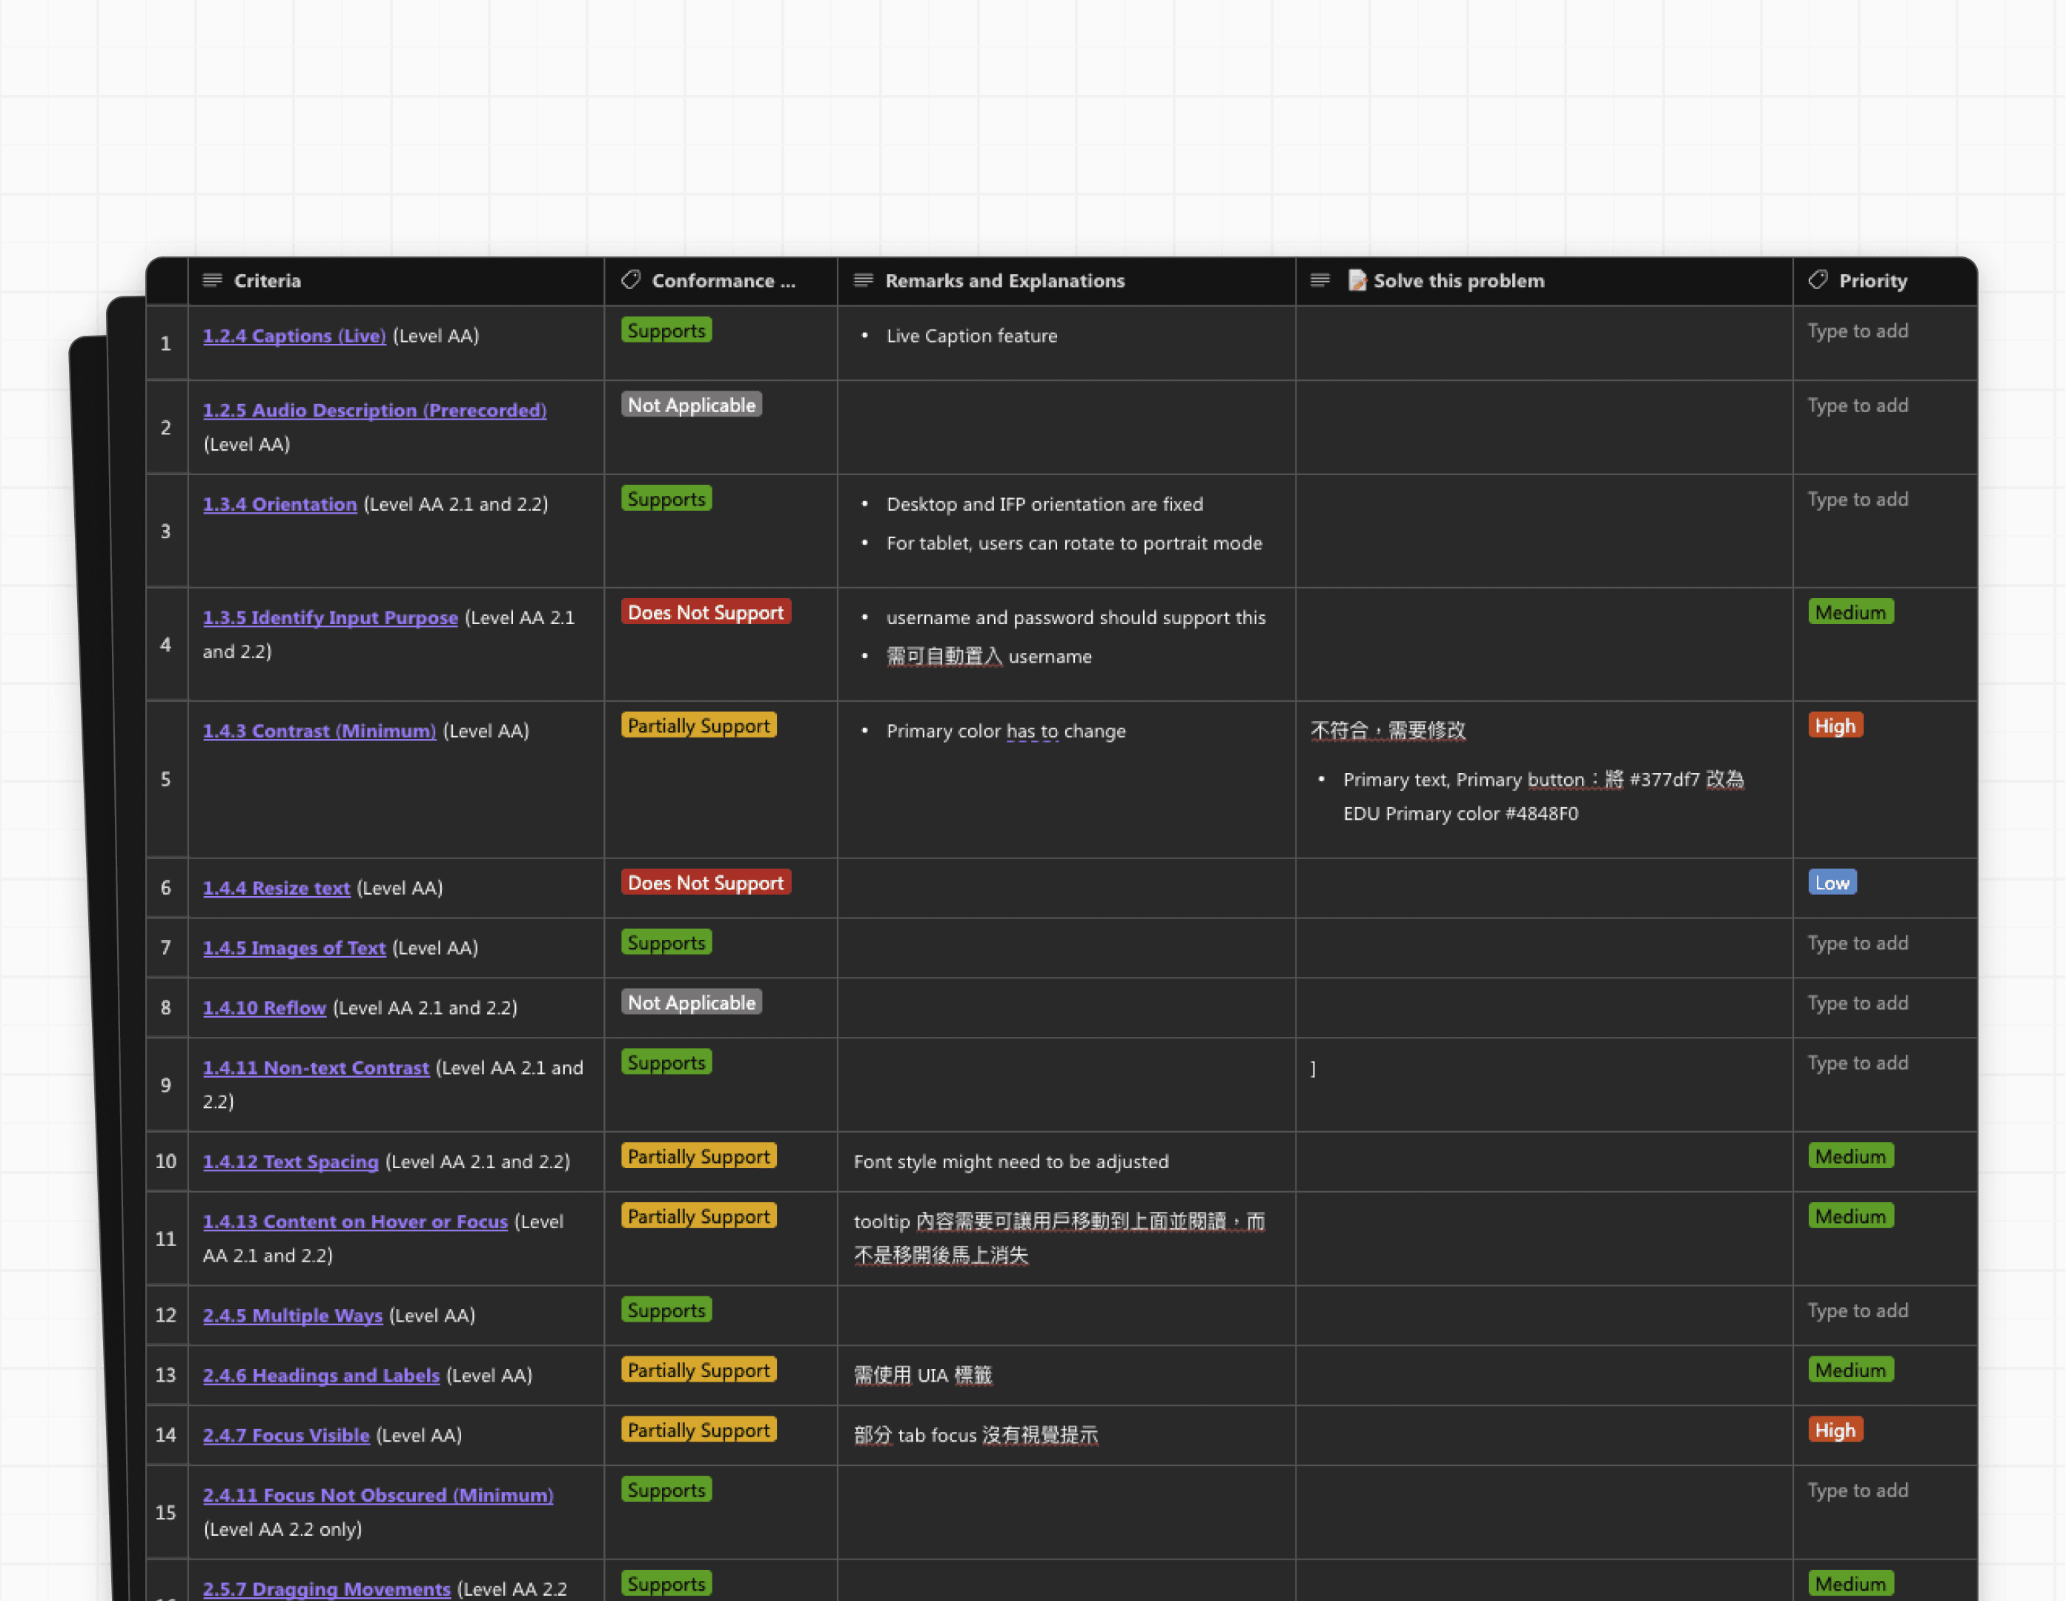The image size is (2066, 1601).
Task: Select the Solve this problem column header
Action: pos(1544,280)
